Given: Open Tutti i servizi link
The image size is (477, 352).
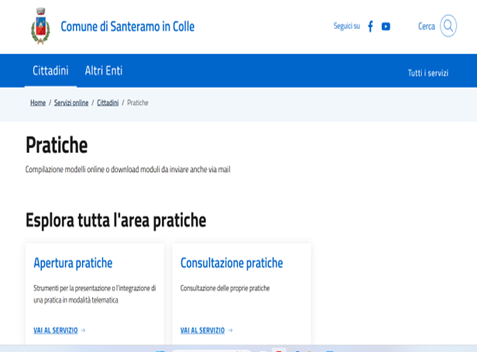Looking at the screenshot, I should pyautogui.click(x=428, y=73).
